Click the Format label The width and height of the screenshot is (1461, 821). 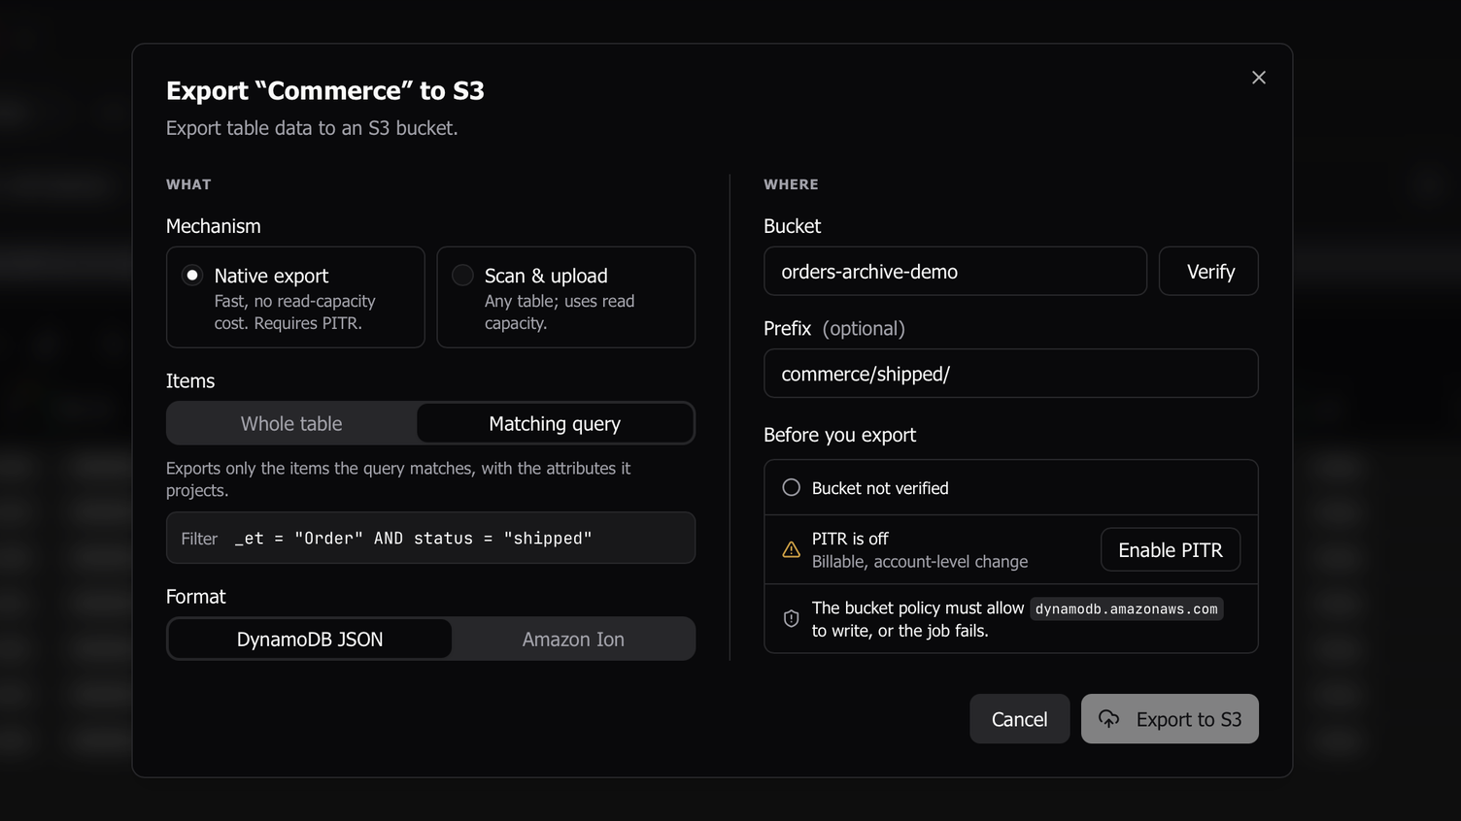[x=196, y=597]
